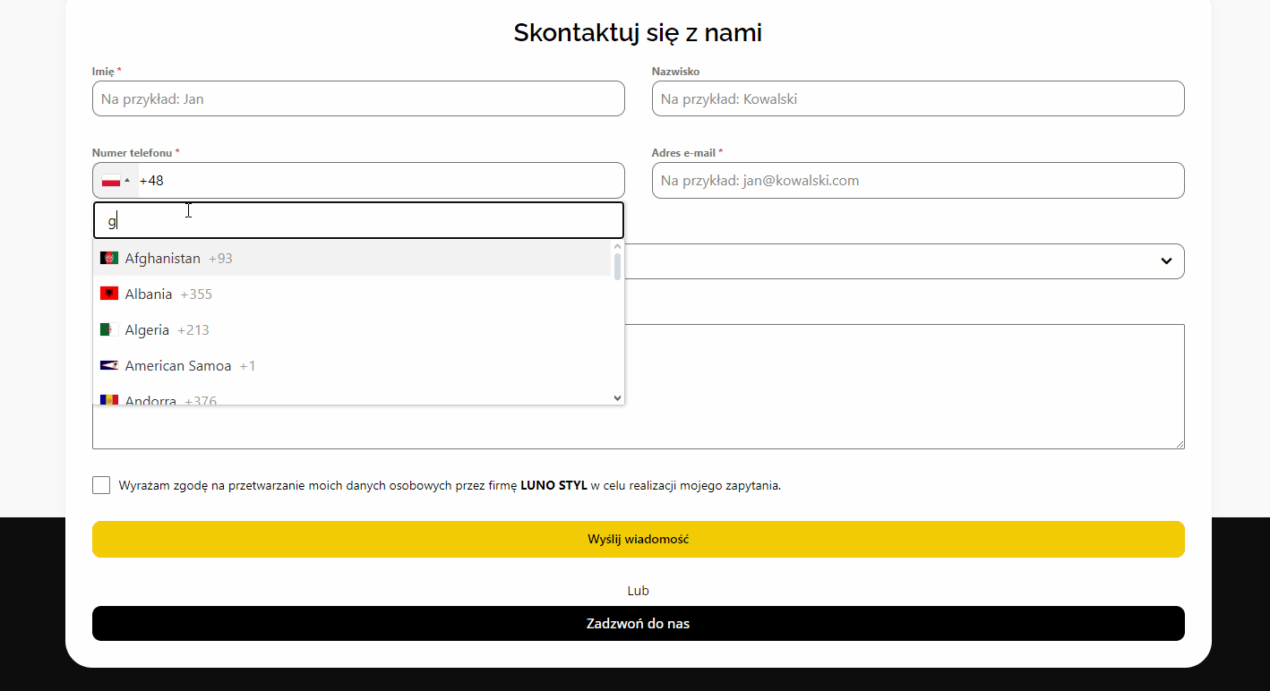Click the Zadzwoń do nas button
Screen dimensions: 1270x691
[638, 624]
